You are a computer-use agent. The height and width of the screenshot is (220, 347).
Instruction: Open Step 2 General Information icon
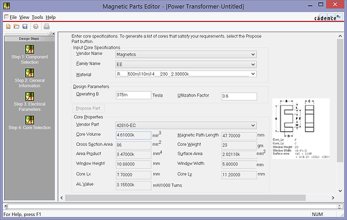tap(29, 73)
